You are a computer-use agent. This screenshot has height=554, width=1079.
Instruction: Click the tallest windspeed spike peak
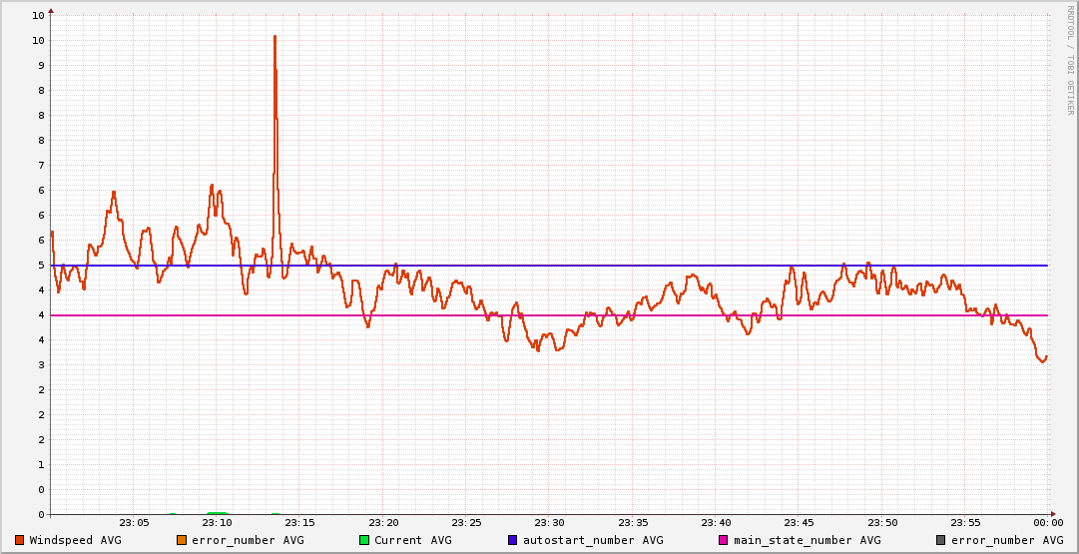[274, 37]
